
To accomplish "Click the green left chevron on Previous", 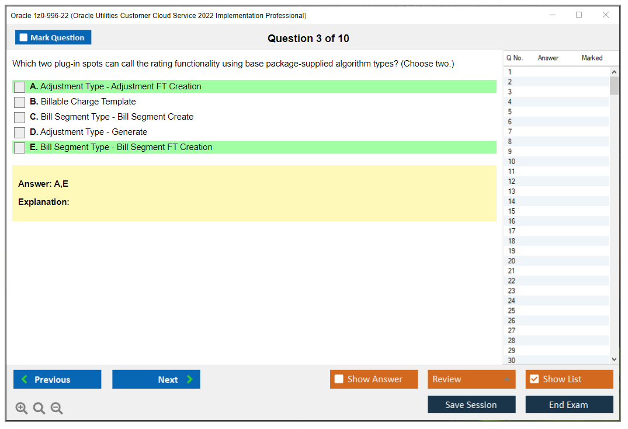I will (x=25, y=379).
